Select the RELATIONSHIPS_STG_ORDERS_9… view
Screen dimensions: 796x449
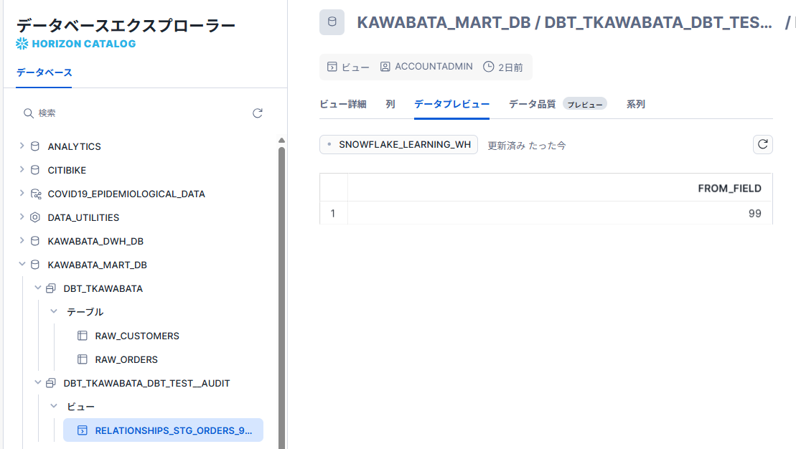pos(163,430)
